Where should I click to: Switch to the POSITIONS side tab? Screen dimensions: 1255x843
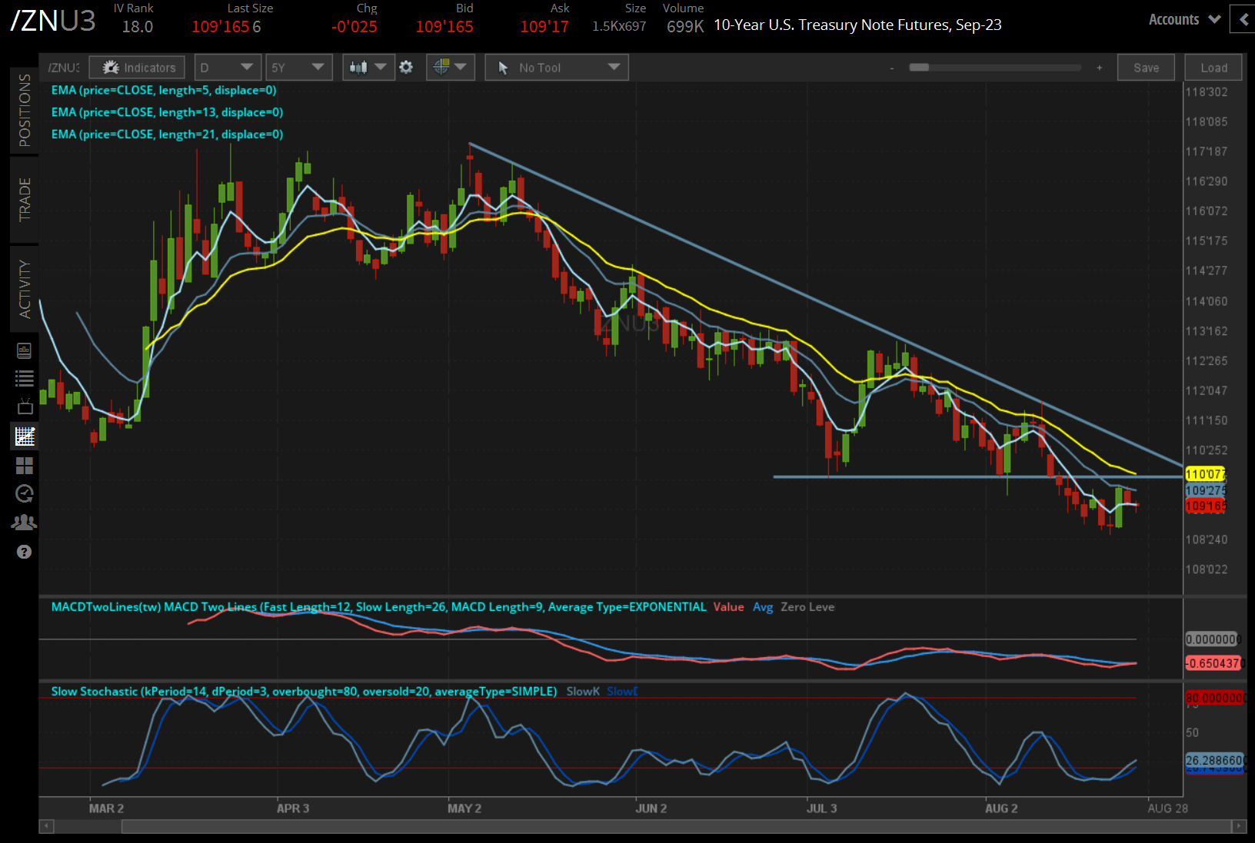click(x=25, y=110)
